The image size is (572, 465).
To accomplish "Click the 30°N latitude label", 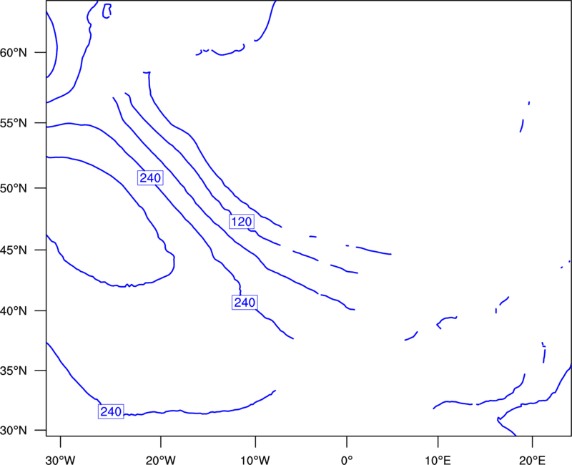I will coord(14,431).
